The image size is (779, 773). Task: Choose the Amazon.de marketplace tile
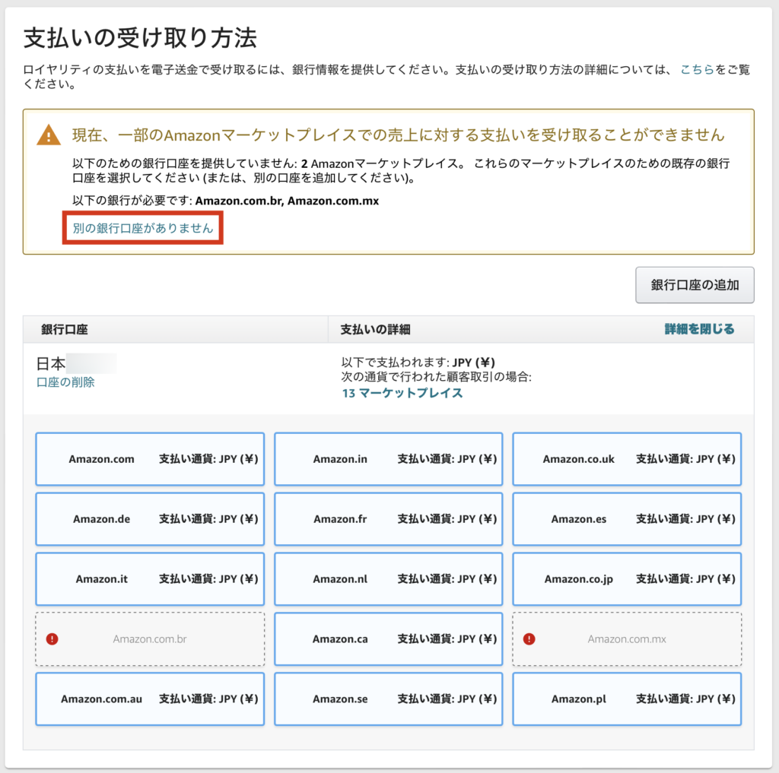click(150, 519)
